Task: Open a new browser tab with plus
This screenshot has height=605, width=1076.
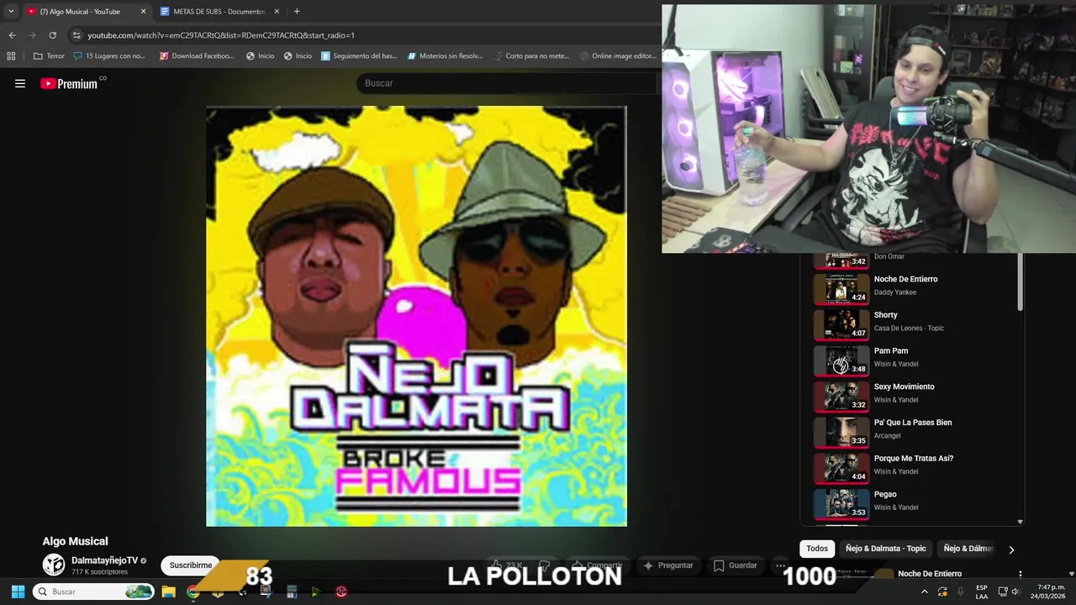Action: 297,11
